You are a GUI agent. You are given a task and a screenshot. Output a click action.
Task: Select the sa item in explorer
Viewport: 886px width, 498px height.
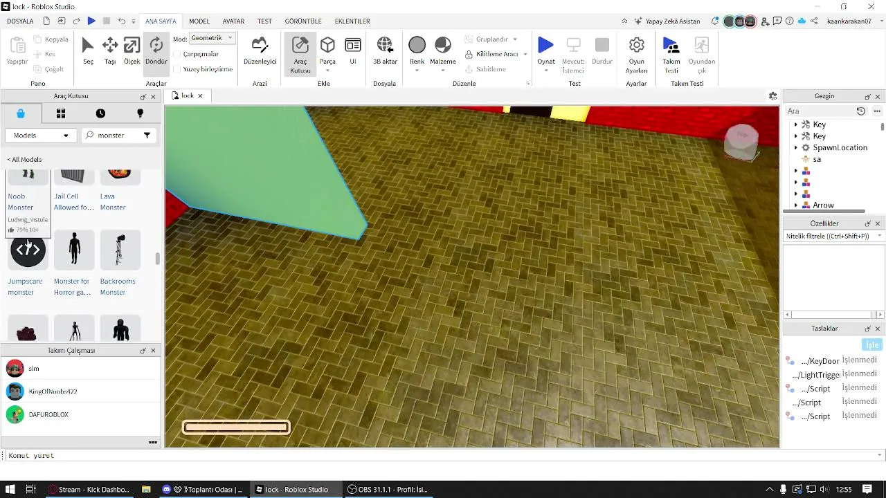click(817, 160)
